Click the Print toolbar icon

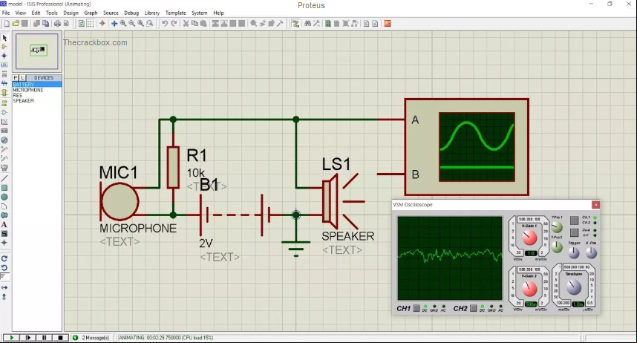pos(57,24)
